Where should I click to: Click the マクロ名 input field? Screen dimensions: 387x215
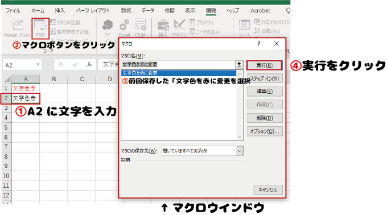click(178, 65)
